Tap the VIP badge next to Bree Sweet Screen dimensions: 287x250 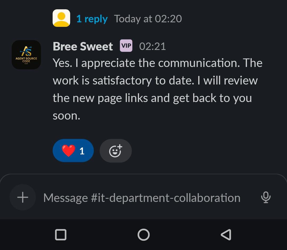pos(126,46)
